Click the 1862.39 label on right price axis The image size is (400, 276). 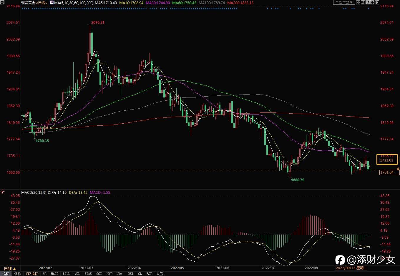point(387,106)
